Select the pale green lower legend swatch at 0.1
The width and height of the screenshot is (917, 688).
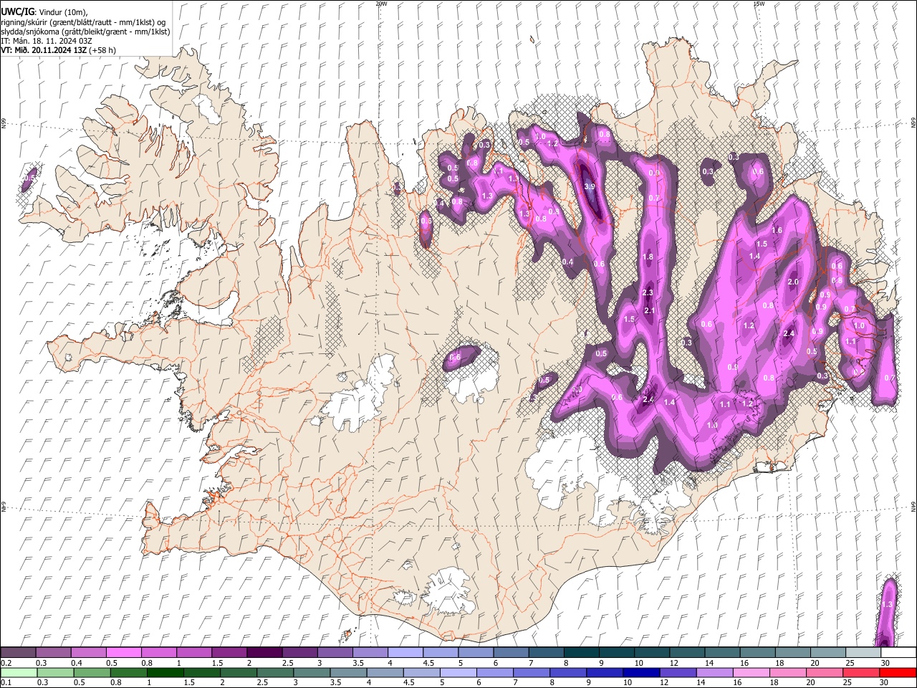pos(19,672)
